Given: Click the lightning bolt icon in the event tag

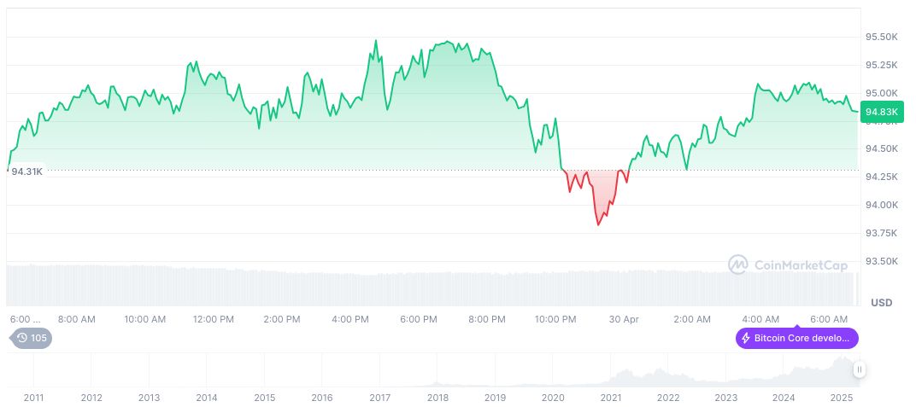Looking at the screenshot, I should [x=746, y=338].
